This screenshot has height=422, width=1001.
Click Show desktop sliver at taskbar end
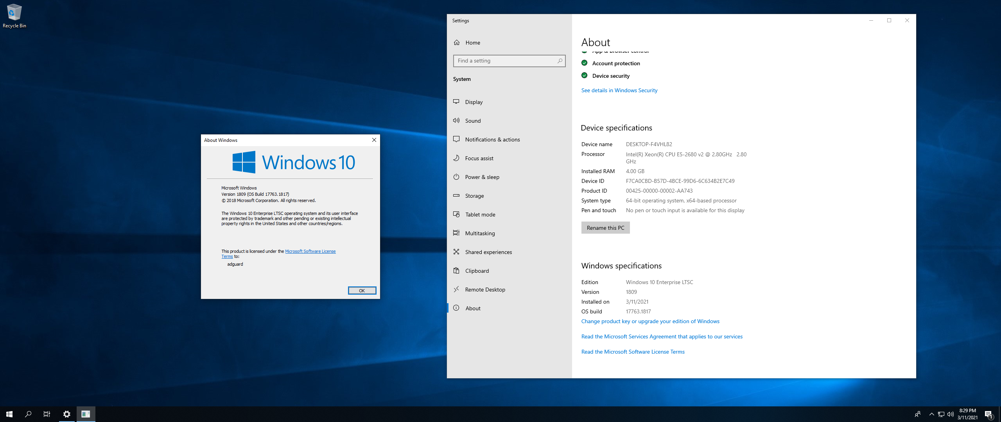[1000, 414]
